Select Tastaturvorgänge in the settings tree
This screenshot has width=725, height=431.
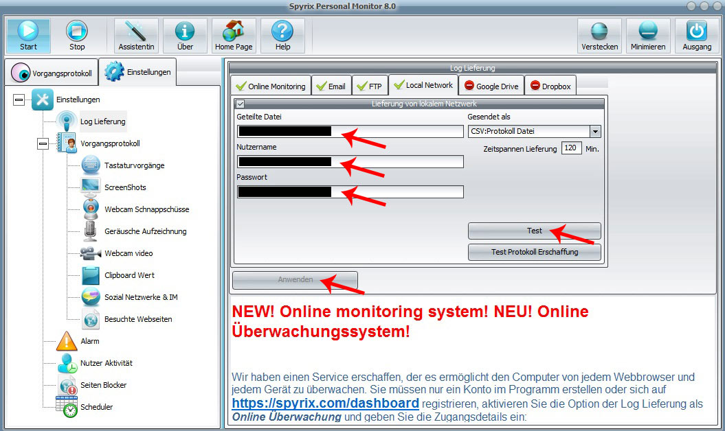pyautogui.click(x=135, y=165)
